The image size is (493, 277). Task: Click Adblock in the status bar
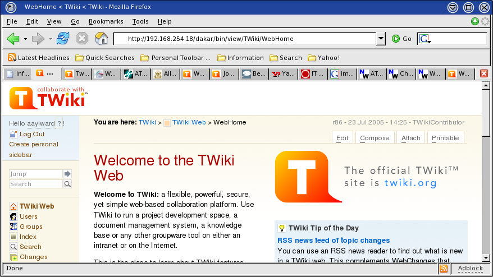click(x=471, y=268)
